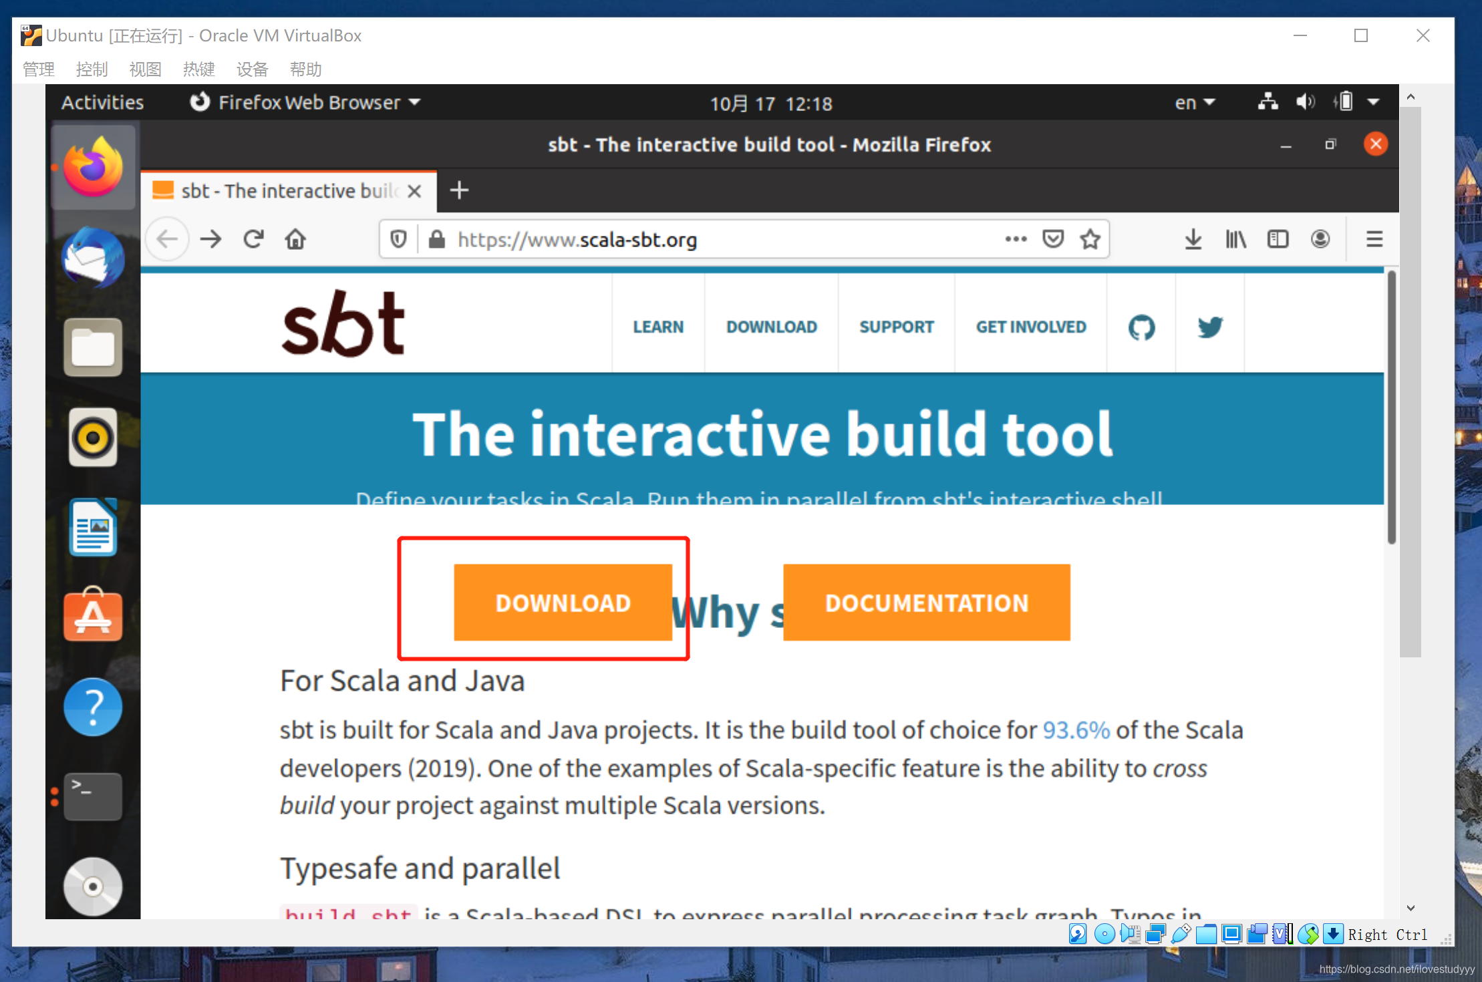
Task: Open the Activities overview
Action: pyautogui.click(x=103, y=102)
